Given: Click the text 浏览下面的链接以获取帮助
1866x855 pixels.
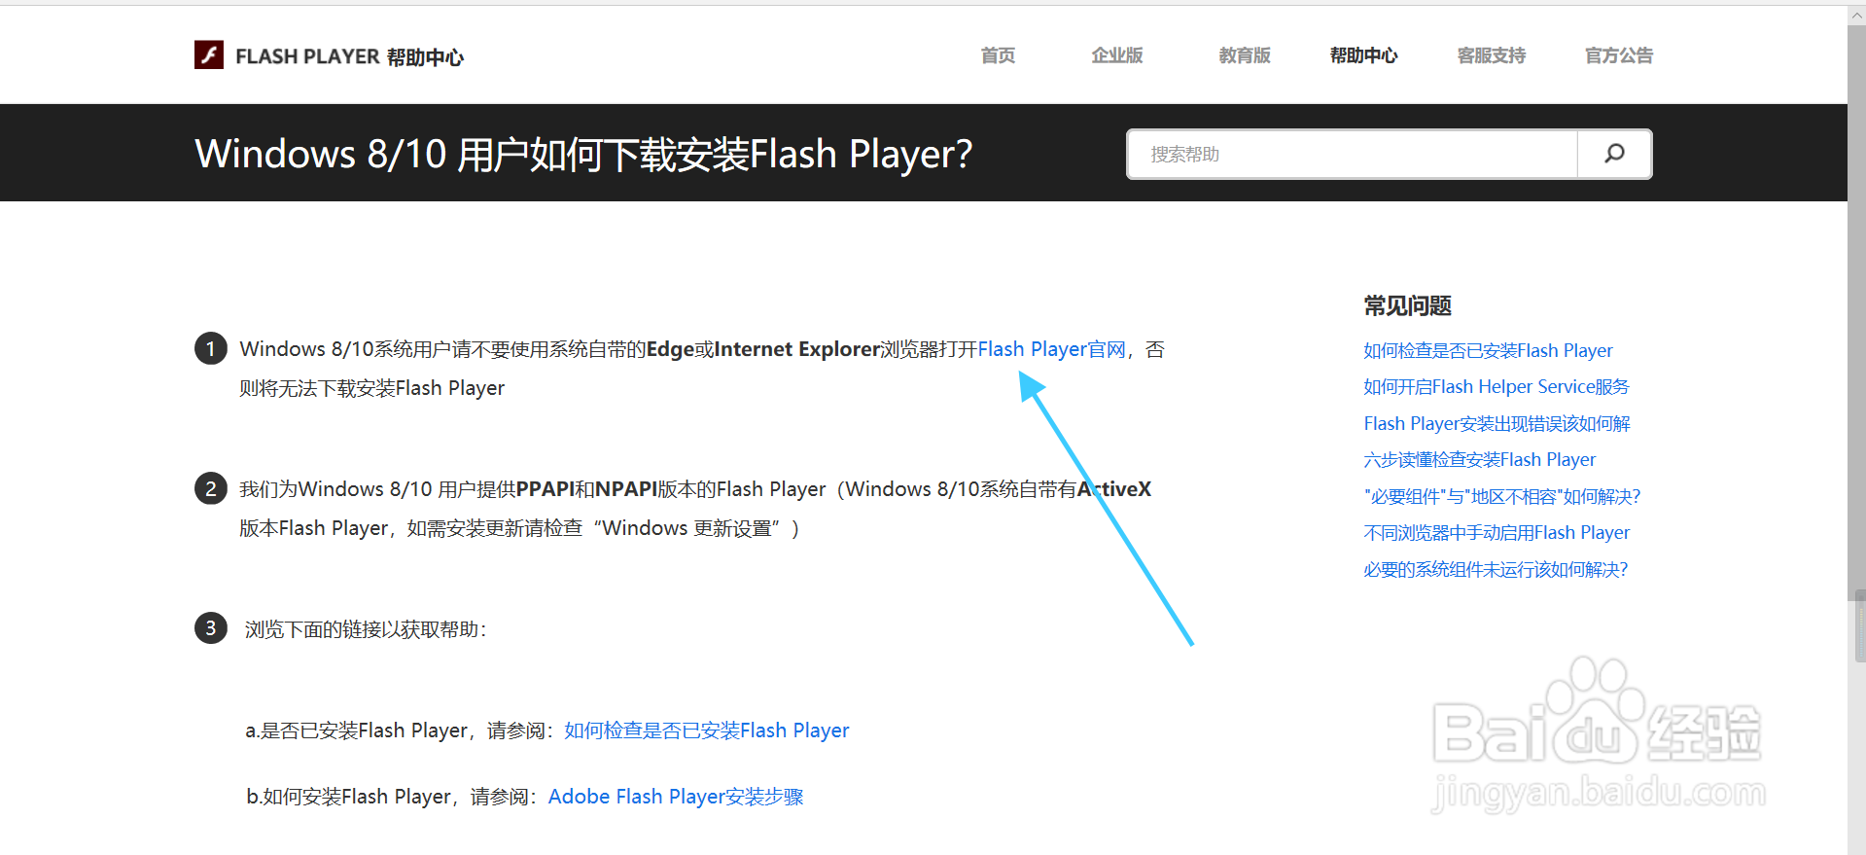Looking at the screenshot, I should (x=362, y=629).
